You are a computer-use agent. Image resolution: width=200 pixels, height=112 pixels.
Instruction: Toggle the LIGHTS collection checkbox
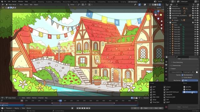[193, 23]
